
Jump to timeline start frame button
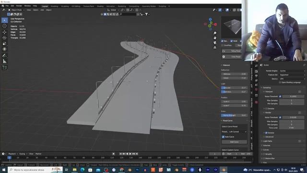[120, 154]
